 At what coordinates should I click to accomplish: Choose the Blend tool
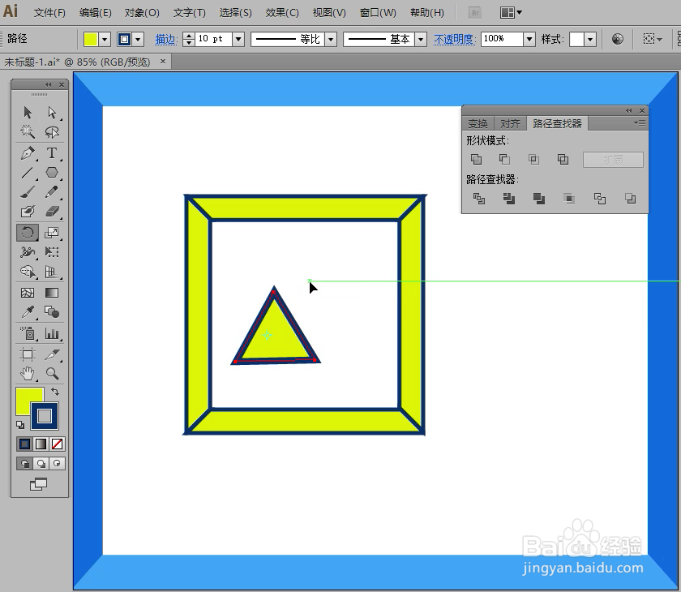(52, 312)
